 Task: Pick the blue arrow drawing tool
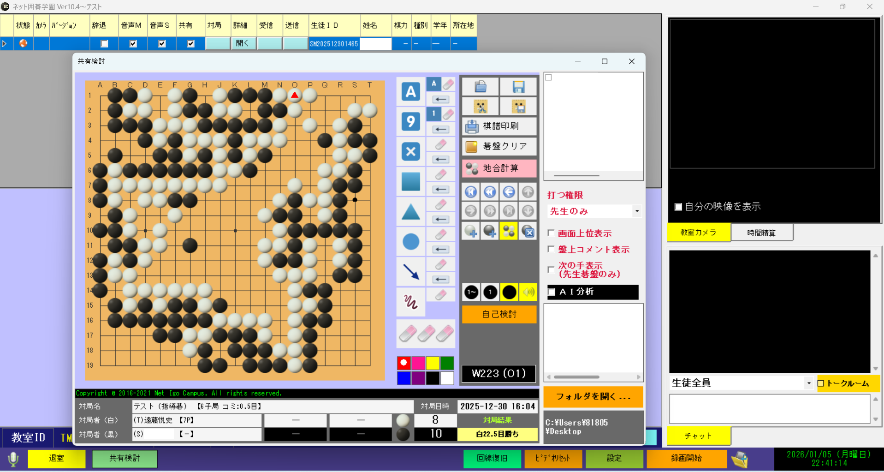coord(410,272)
